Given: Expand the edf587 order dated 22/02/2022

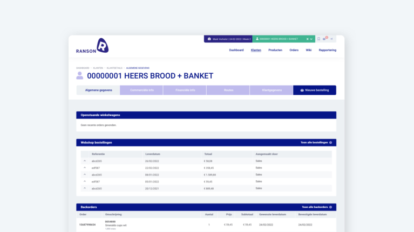Looking at the screenshot, I should tap(85, 168).
